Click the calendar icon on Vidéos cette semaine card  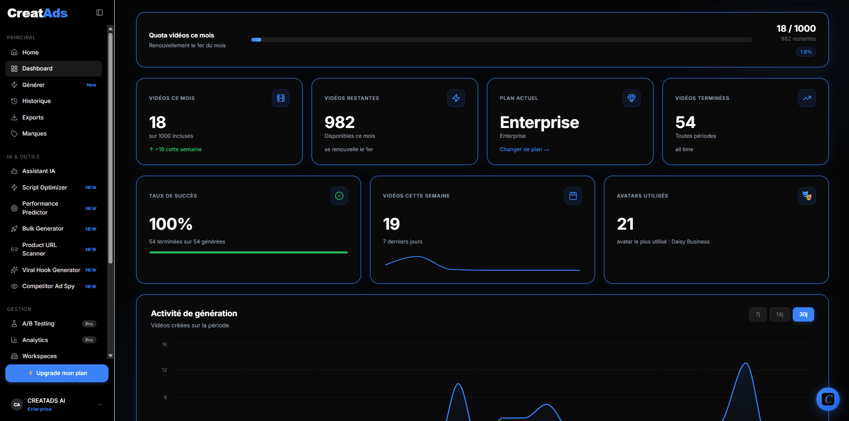click(x=573, y=196)
